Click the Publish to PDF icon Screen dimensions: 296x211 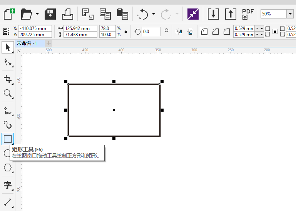(x=248, y=14)
